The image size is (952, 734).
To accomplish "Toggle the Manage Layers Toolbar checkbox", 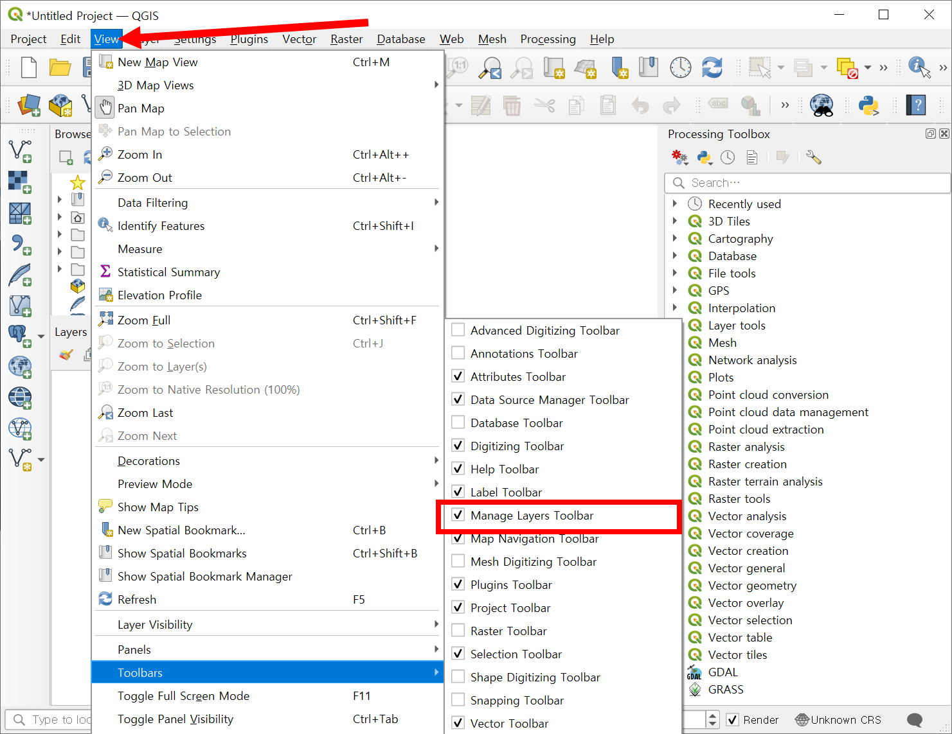I will [x=458, y=515].
